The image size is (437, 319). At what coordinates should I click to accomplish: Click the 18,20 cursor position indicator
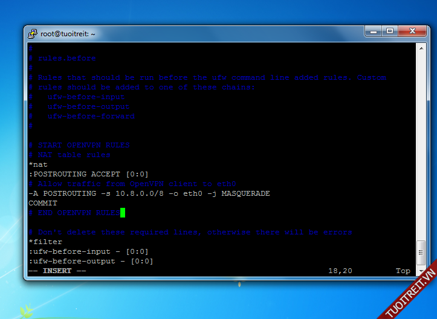[340, 271]
